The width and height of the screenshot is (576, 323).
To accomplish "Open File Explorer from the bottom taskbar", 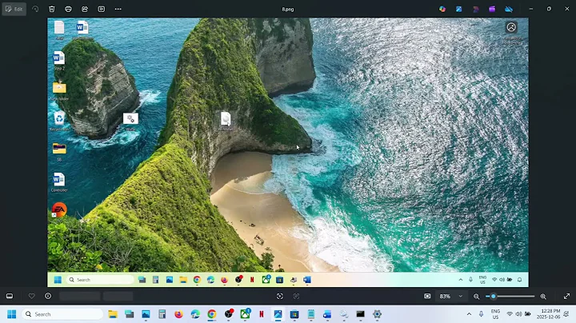I will point(113,314).
